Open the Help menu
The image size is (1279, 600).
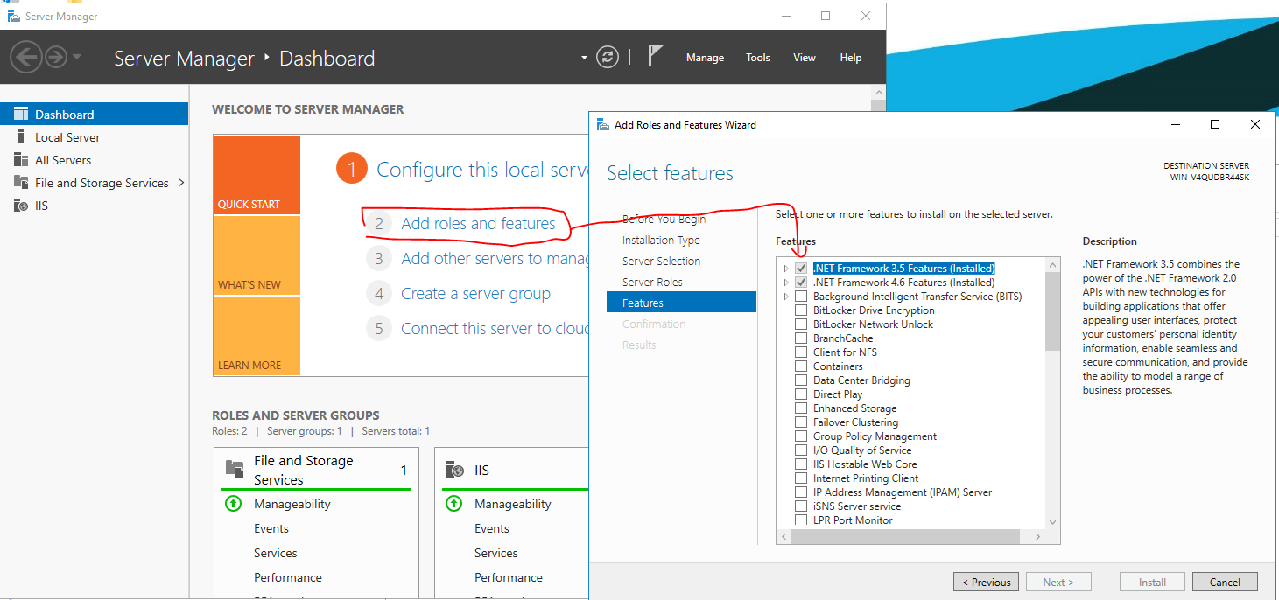click(x=851, y=58)
